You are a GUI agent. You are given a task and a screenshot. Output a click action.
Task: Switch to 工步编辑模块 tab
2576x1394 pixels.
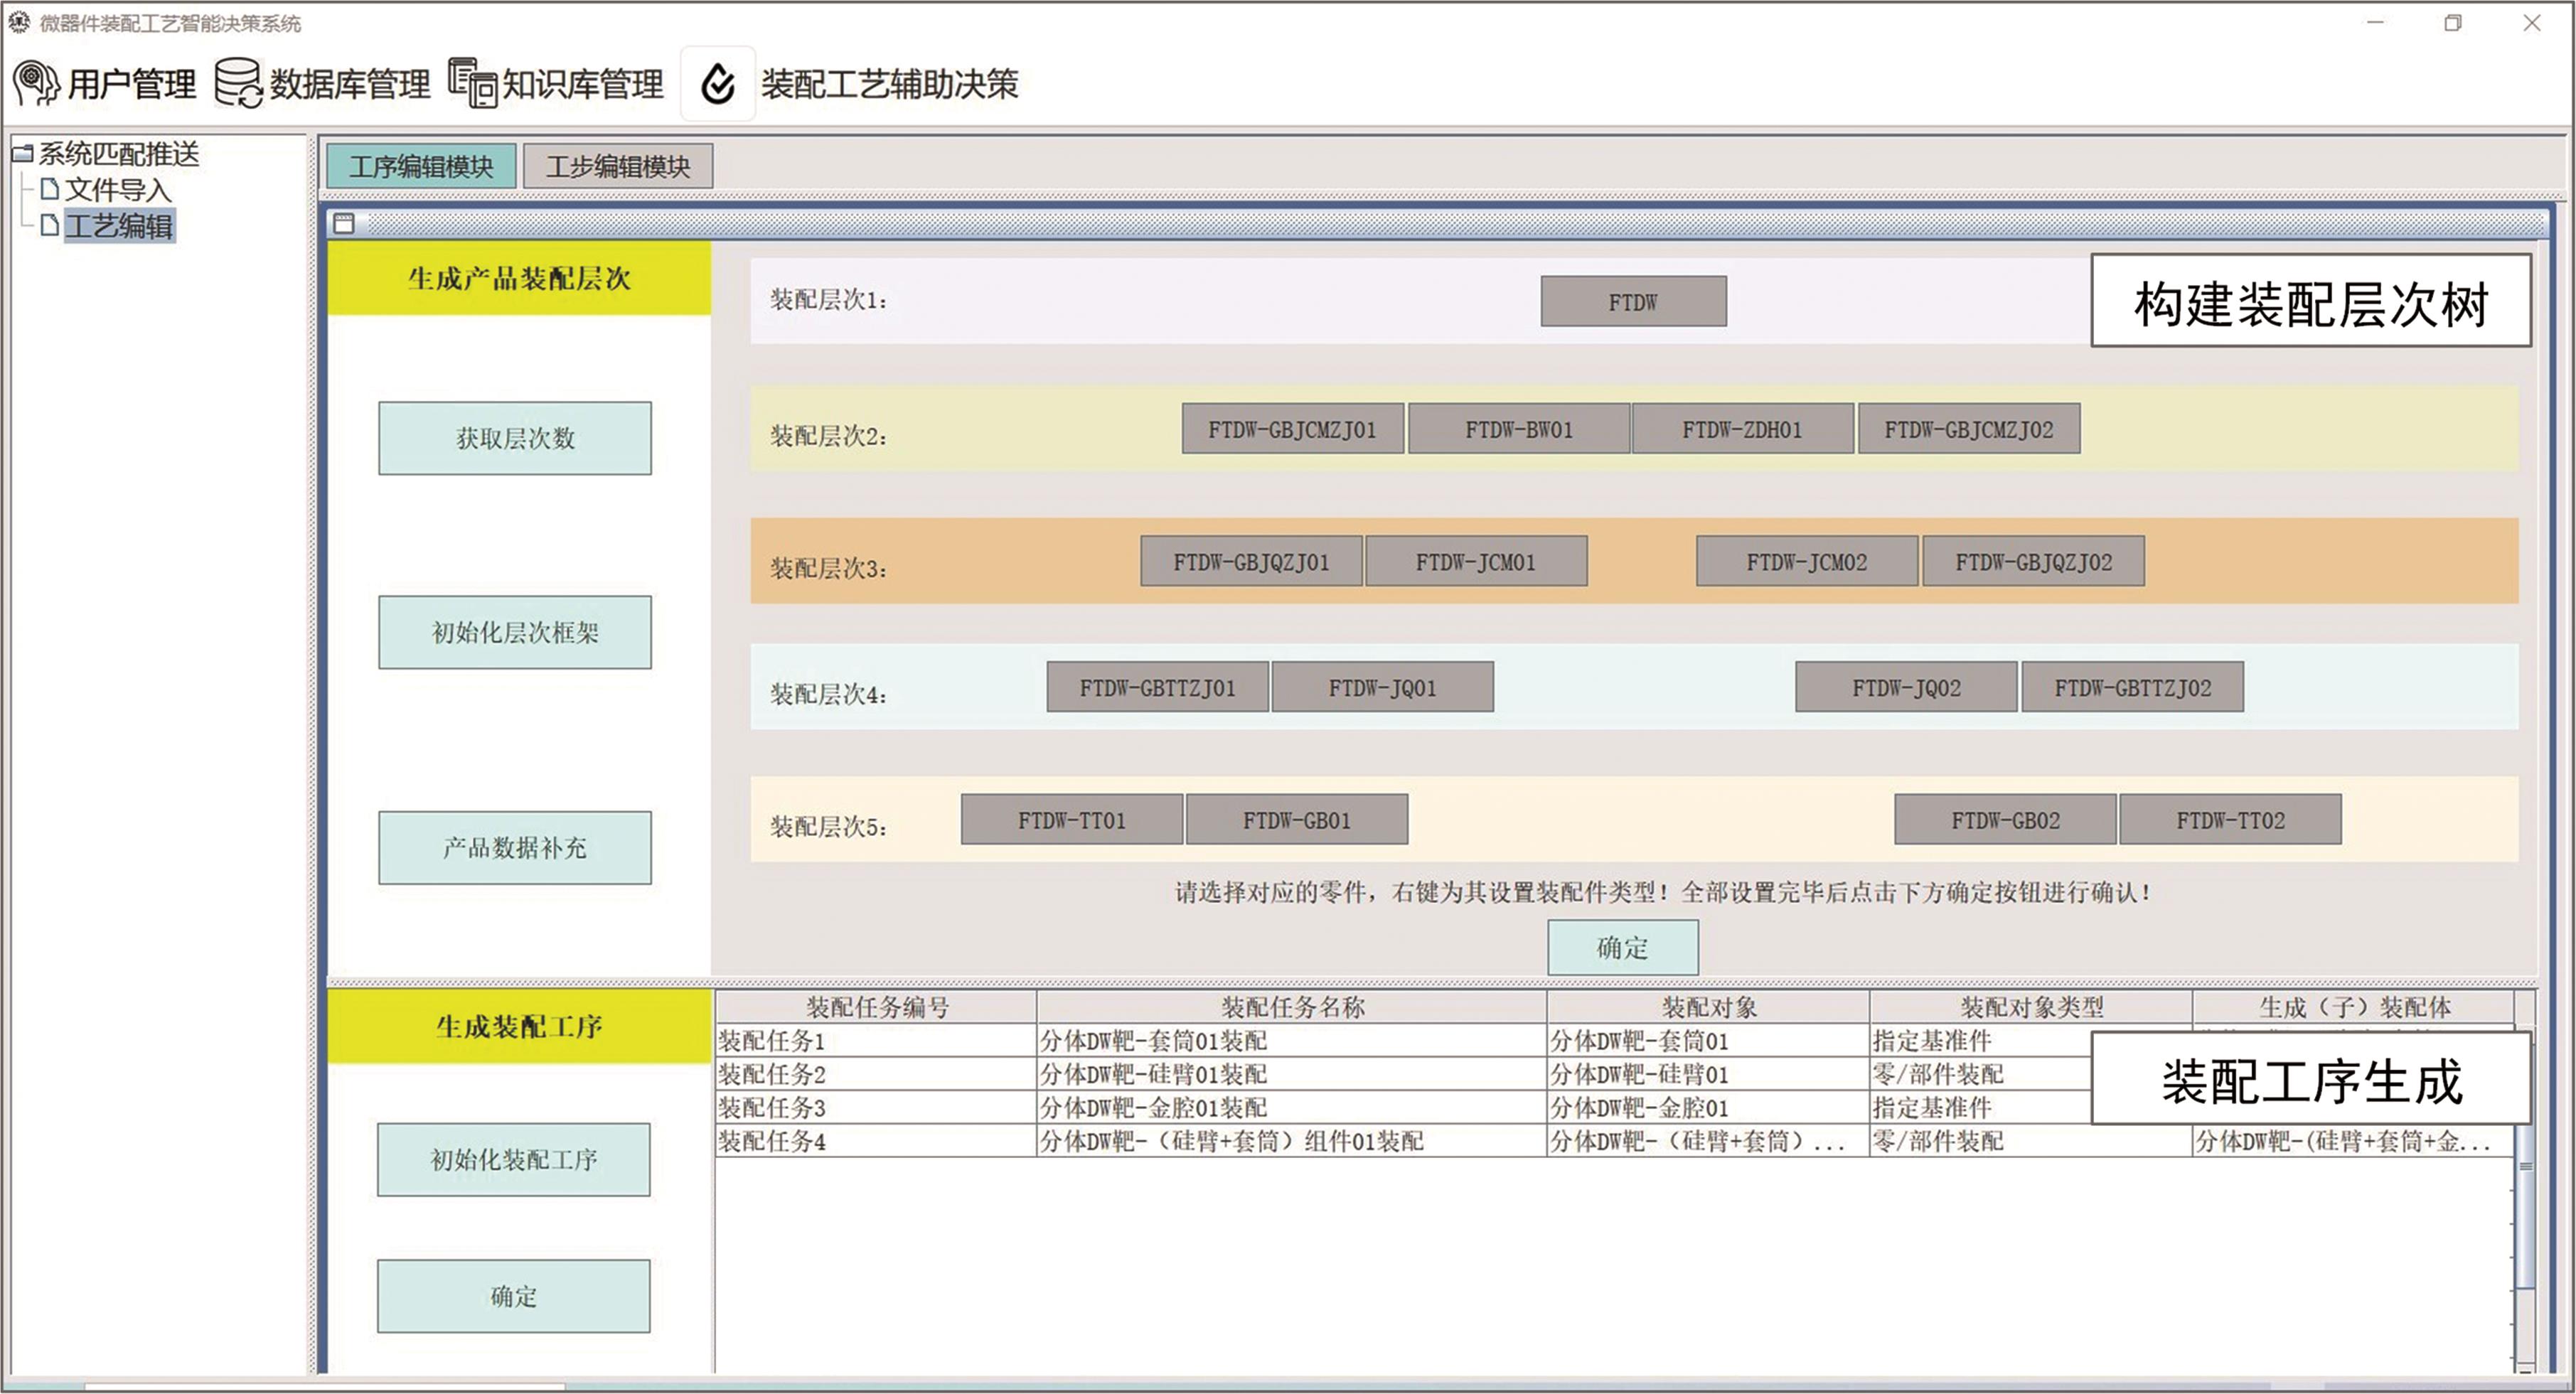[618, 166]
